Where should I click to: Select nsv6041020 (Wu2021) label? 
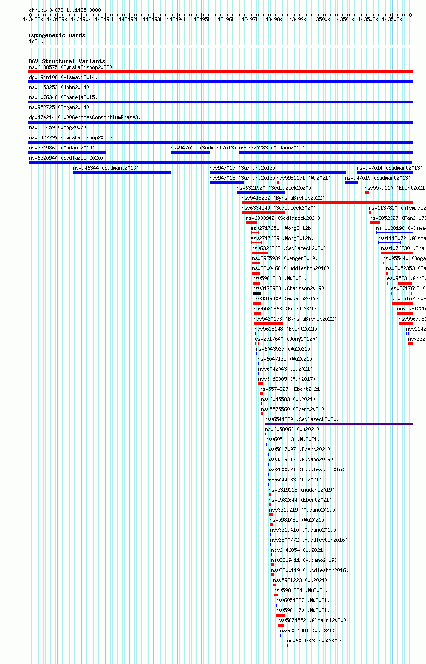(x=314, y=641)
